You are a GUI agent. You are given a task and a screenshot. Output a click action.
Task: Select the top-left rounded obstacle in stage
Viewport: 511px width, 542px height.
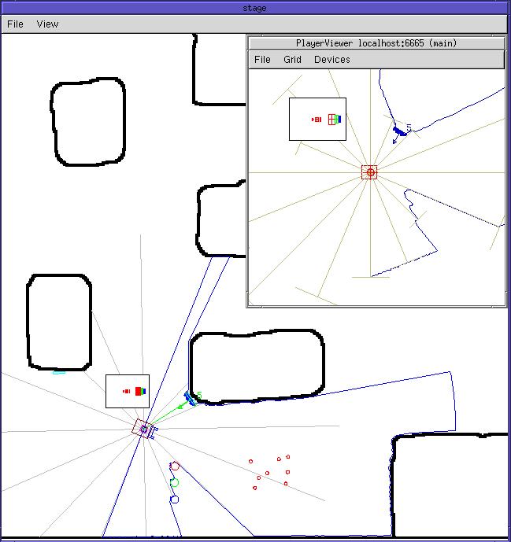click(x=87, y=122)
